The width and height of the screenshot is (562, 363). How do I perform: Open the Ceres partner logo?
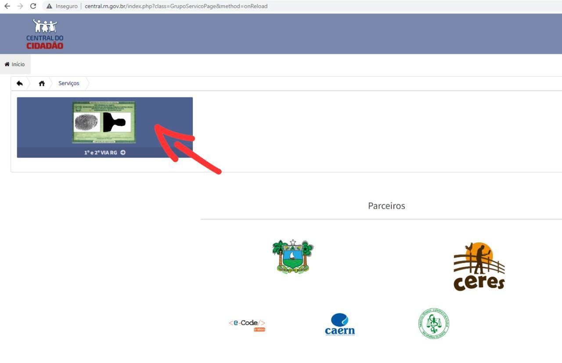pos(479,266)
